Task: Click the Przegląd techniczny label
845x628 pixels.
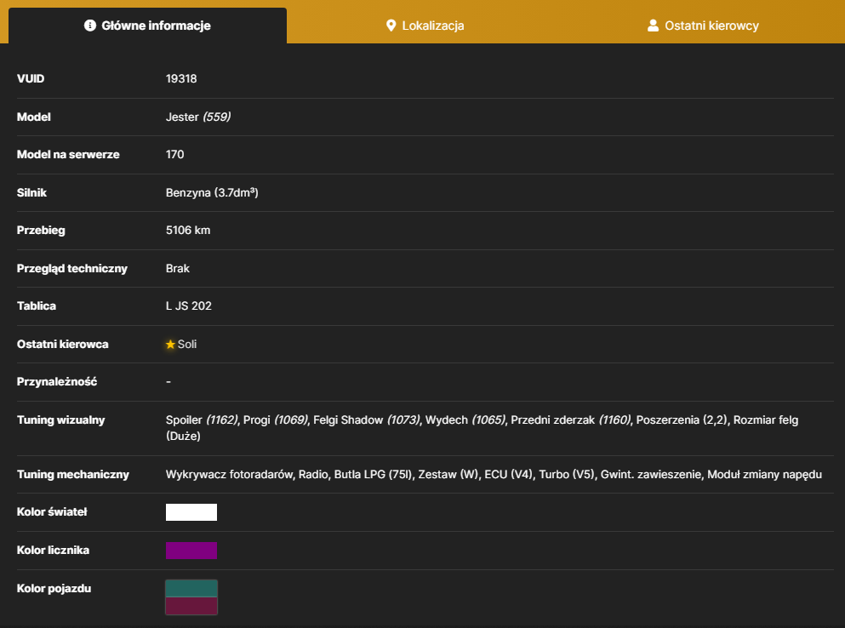Action: (71, 268)
